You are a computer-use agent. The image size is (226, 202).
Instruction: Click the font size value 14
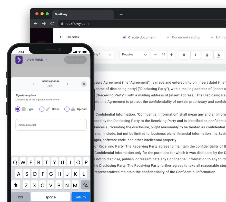pyautogui.click(x=163, y=54)
